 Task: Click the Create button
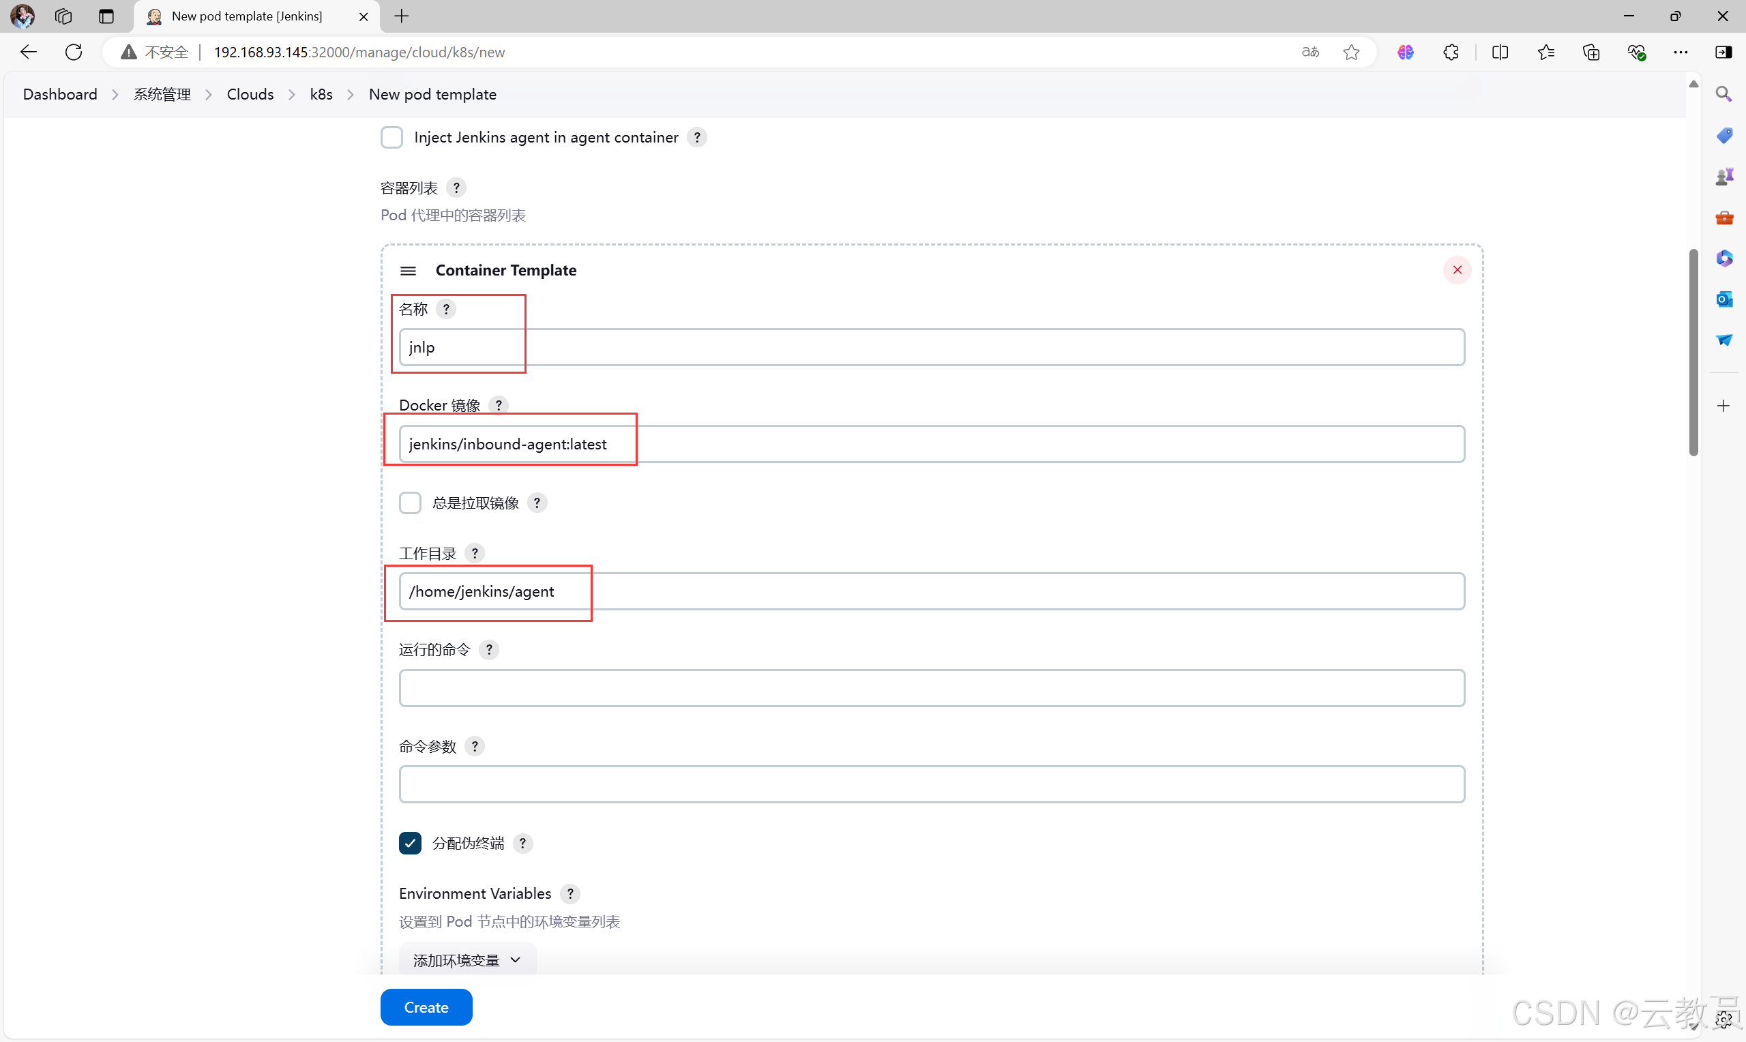pyautogui.click(x=426, y=1008)
